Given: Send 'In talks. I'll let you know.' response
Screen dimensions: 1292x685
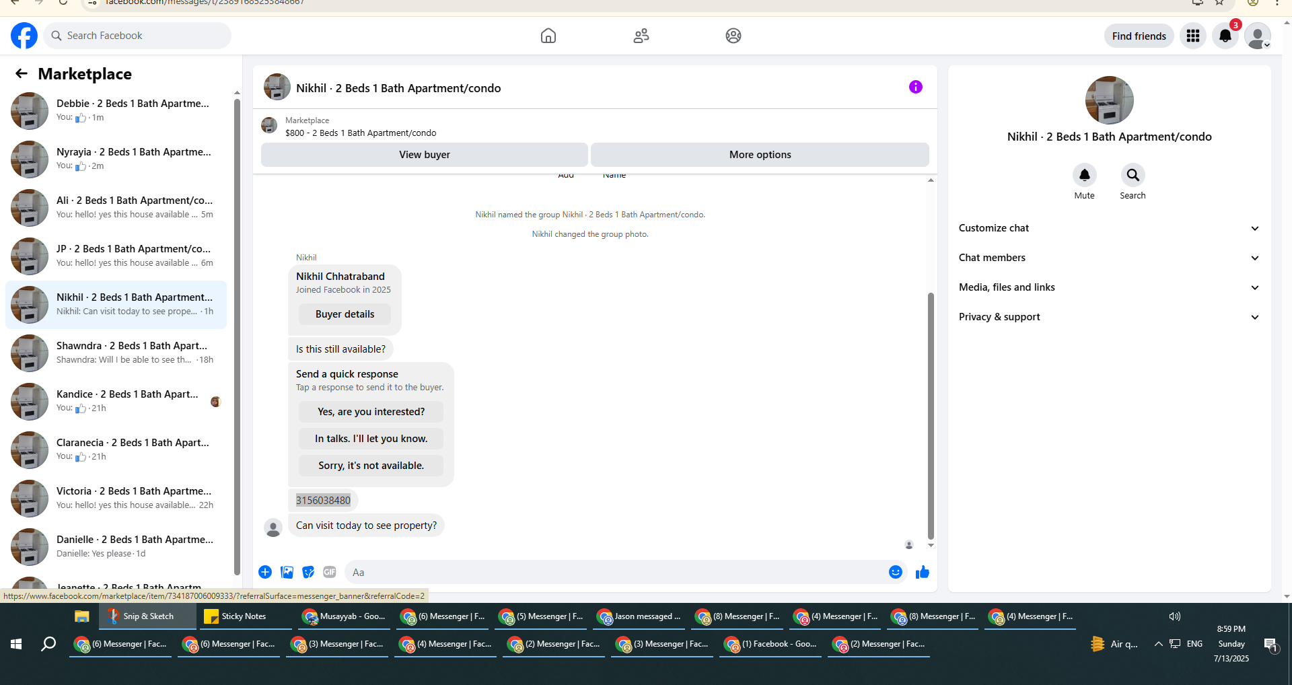Looking at the screenshot, I should point(371,439).
